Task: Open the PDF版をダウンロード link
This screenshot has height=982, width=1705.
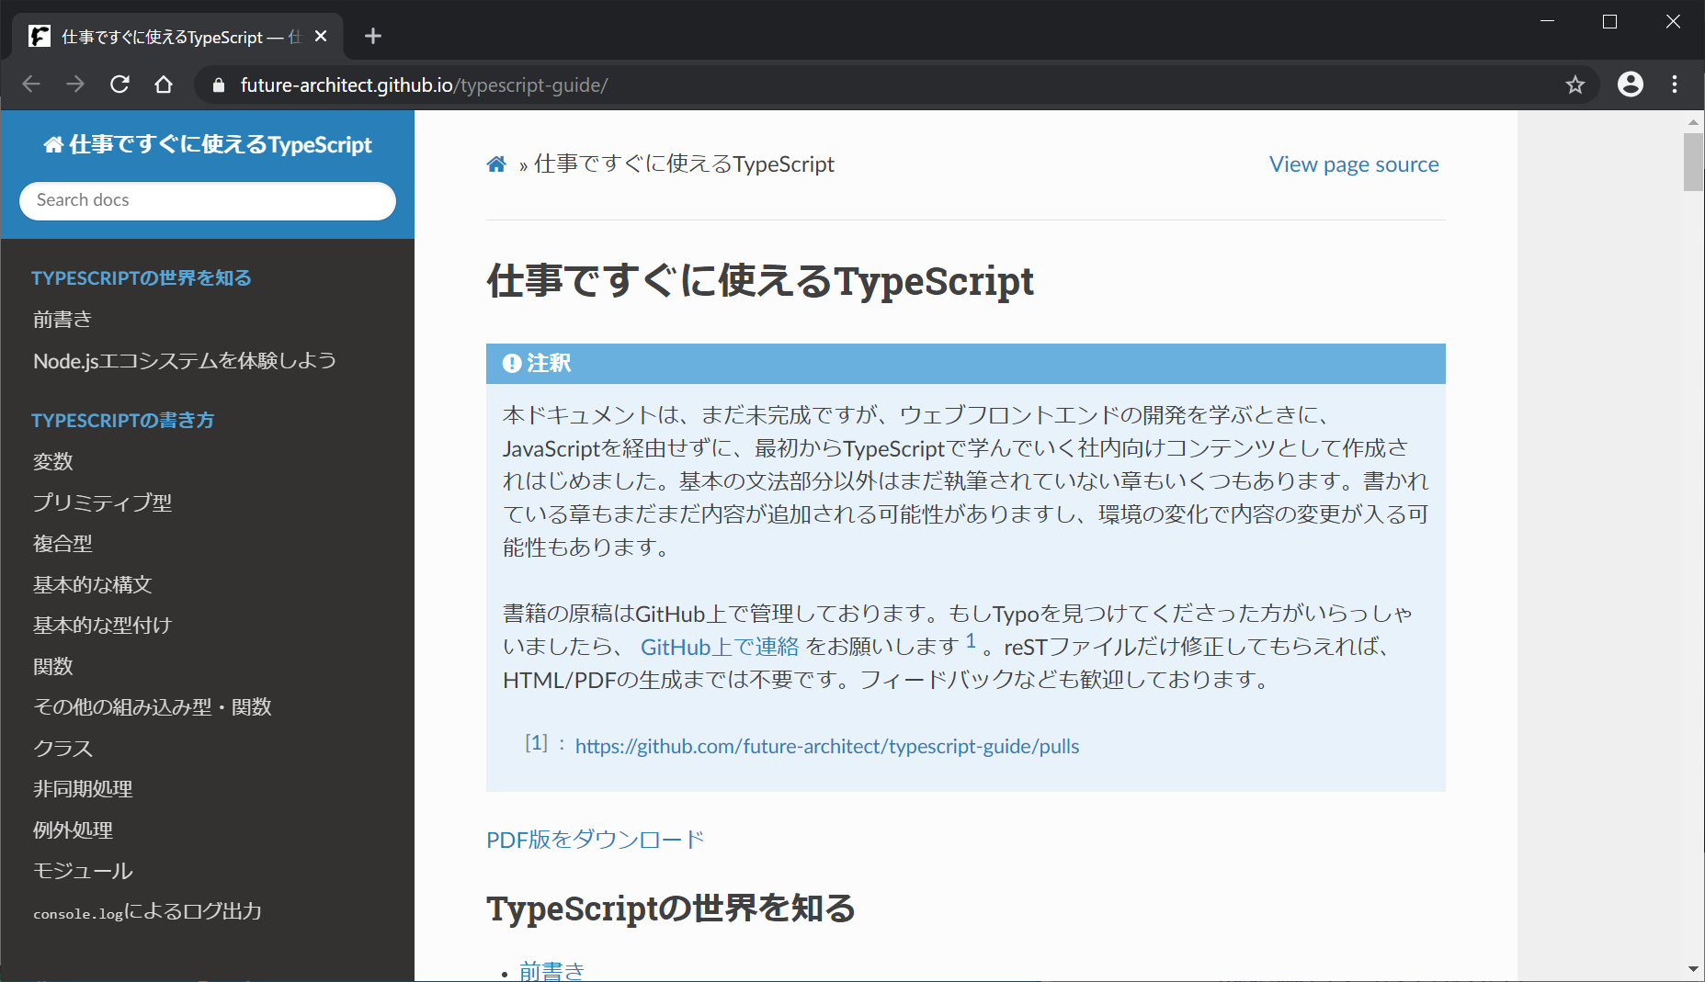Action: 595,840
